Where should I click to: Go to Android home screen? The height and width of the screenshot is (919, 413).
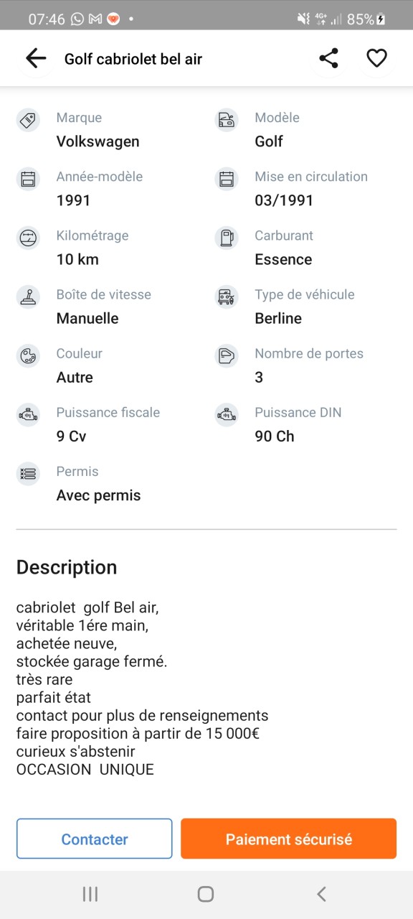click(x=206, y=894)
